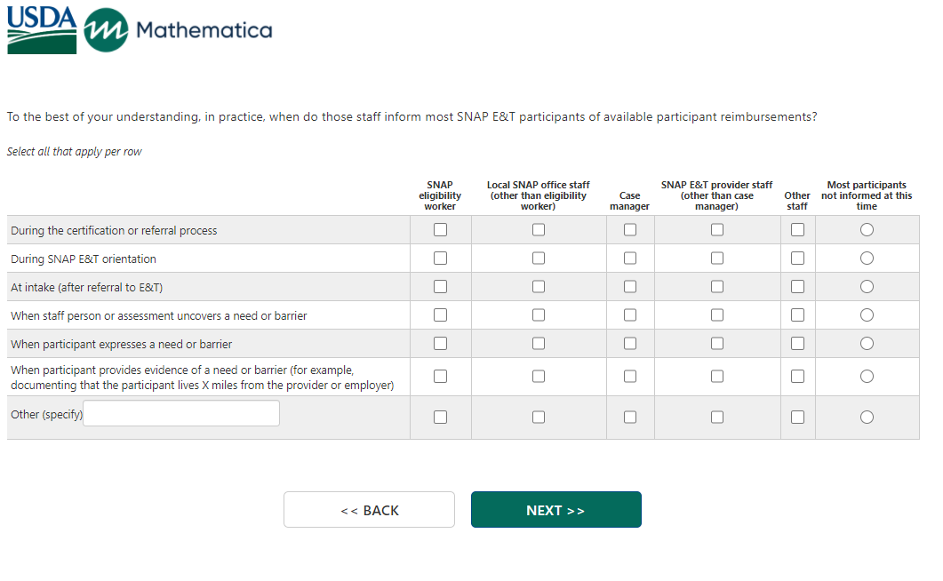Screen dimensions: 943x581
Task: Go back with the << BACK button
Action: tap(369, 510)
